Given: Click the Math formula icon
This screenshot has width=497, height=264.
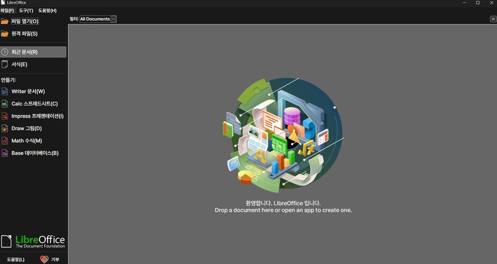Looking at the screenshot, I should 5,141.
